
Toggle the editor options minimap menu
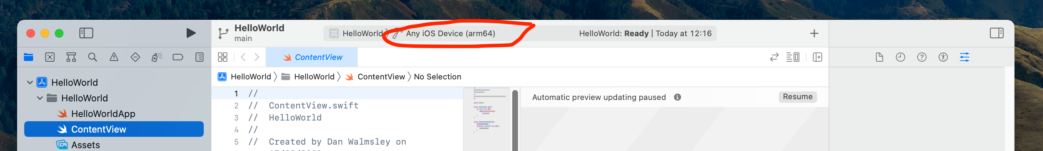point(792,57)
